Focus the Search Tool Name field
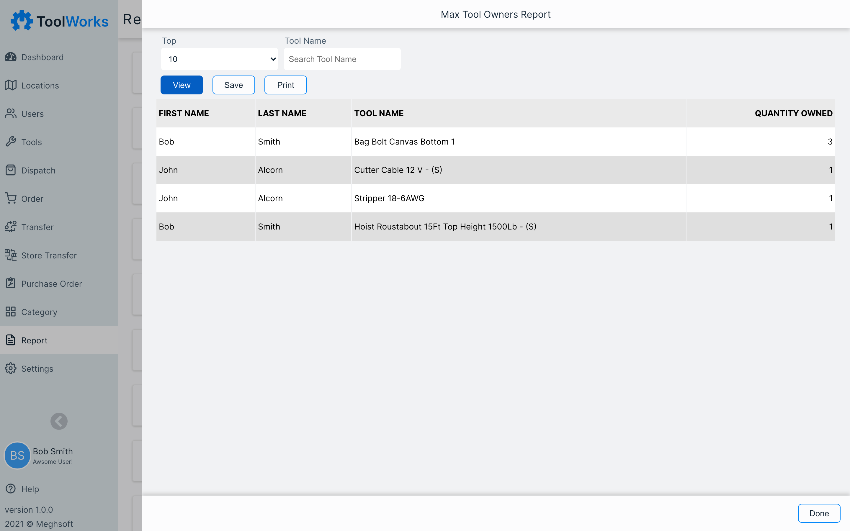Viewport: 850px width, 531px height. 342,59
